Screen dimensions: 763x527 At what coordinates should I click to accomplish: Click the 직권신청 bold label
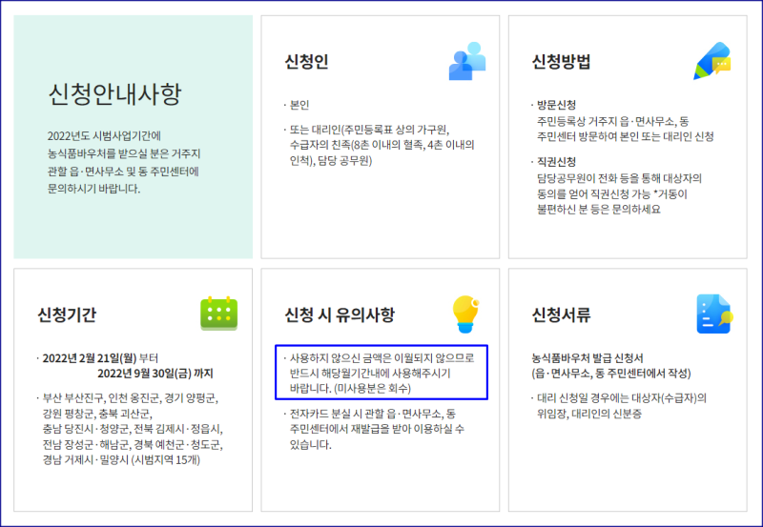pyautogui.click(x=557, y=162)
